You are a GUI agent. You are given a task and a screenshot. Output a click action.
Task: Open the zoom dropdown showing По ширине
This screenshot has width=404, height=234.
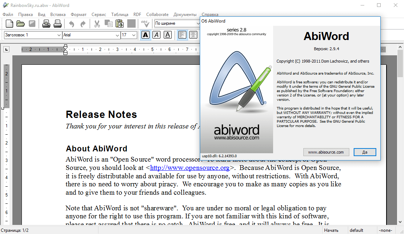pyautogui.click(x=177, y=23)
